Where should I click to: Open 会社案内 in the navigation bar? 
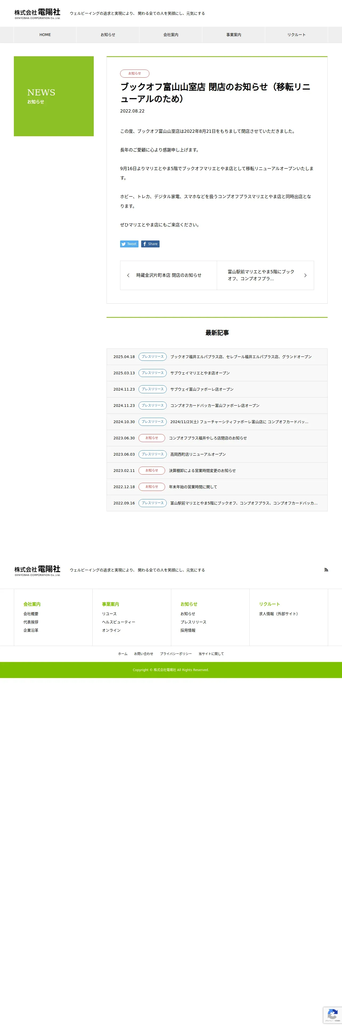(x=171, y=35)
